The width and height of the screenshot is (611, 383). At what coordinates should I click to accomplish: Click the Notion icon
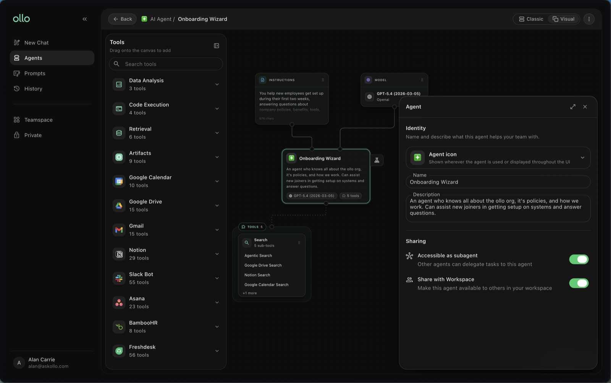(x=119, y=254)
